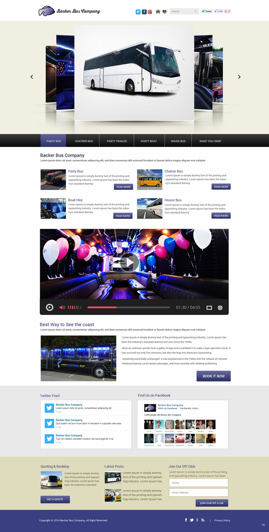Image resolution: width=269 pixels, height=532 pixels.
Task: Click Read More under Chatrer Bus
Action: (221, 187)
